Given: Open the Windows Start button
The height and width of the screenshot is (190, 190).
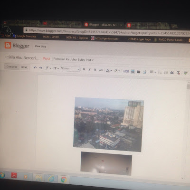Looking at the screenshot, I should point(2,175).
